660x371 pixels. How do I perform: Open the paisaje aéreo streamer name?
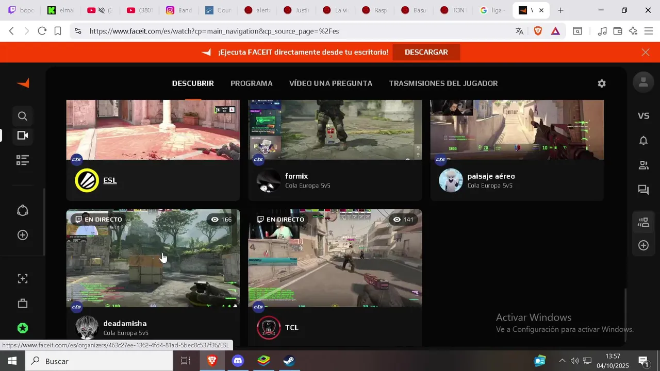click(x=491, y=176)
